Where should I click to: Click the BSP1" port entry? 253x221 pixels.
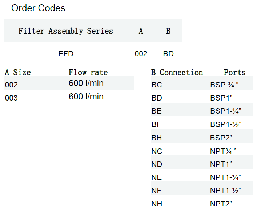[221, 98]
